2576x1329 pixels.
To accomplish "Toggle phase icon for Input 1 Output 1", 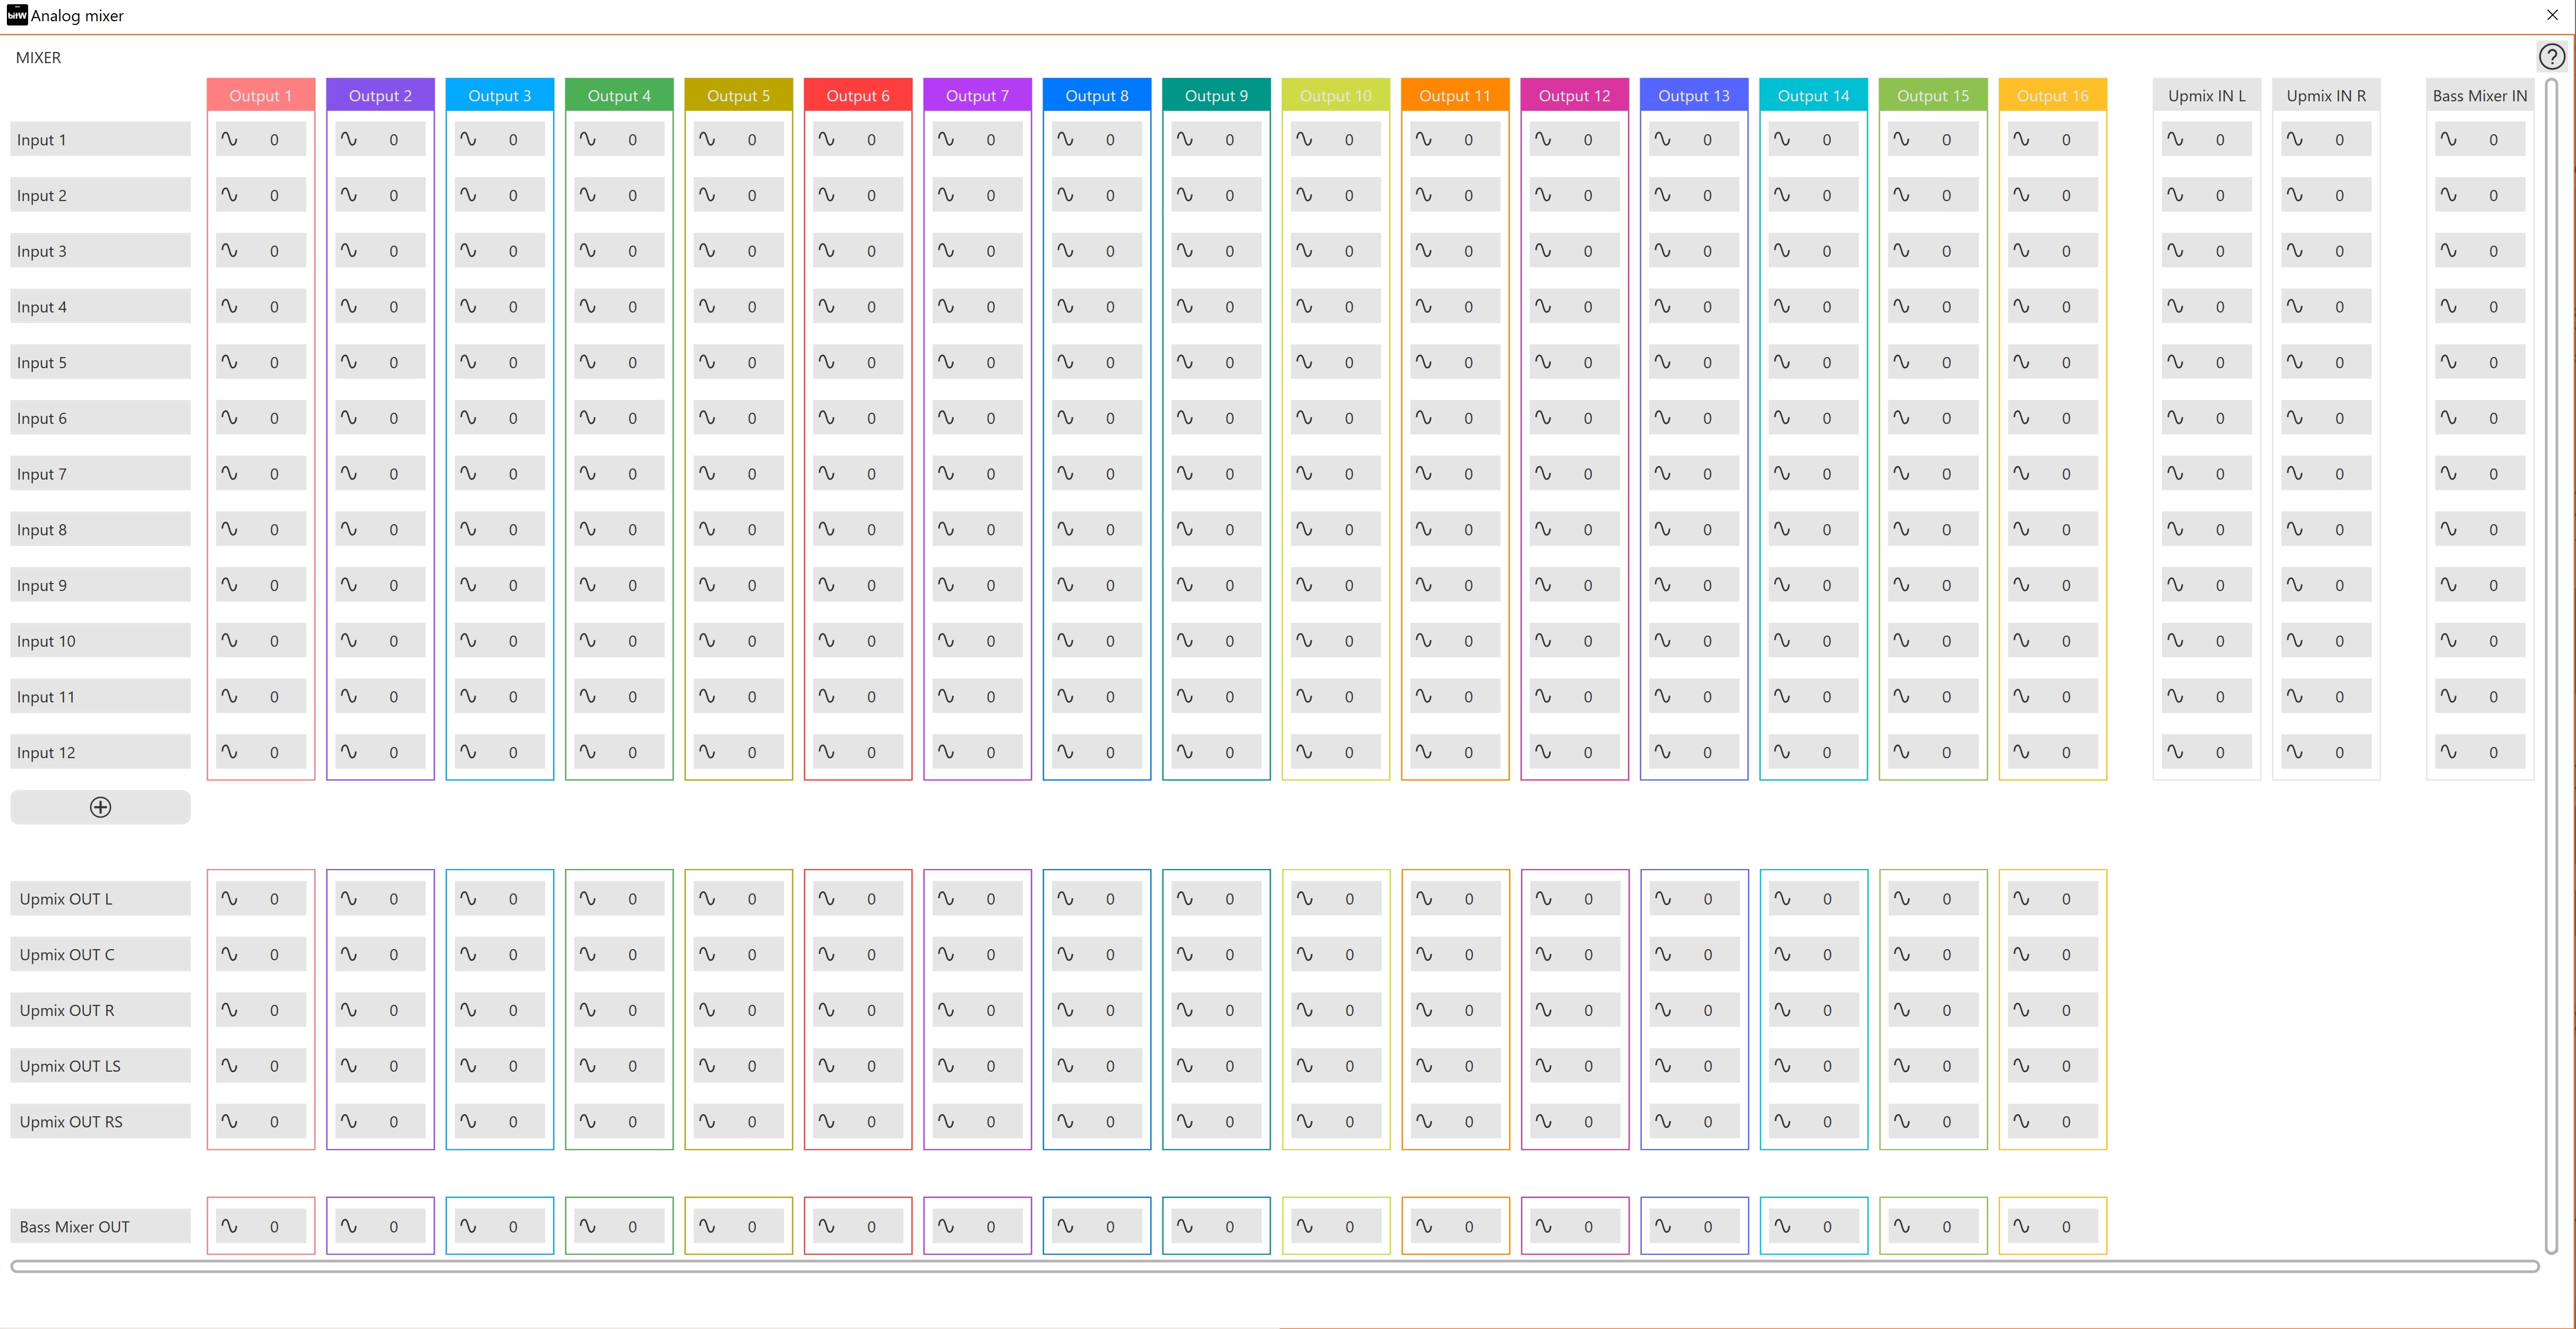I will (229, 140).
